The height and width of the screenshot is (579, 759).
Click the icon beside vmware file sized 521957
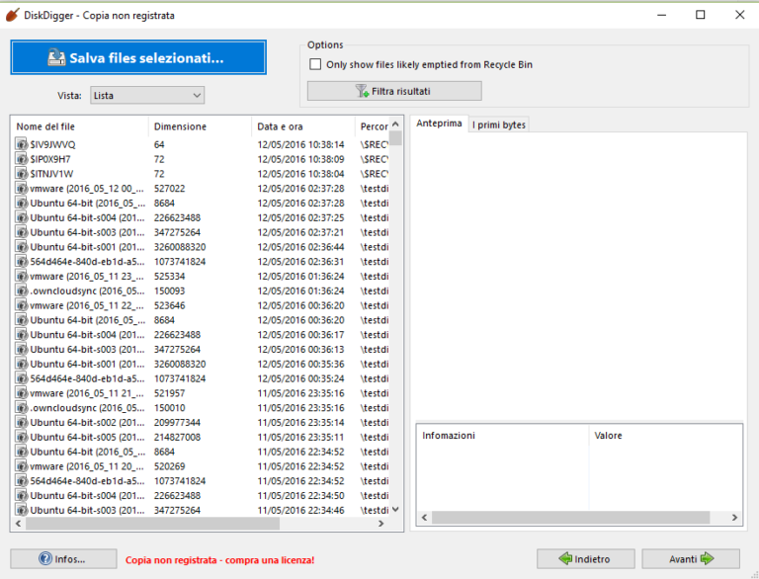[22, 393]
